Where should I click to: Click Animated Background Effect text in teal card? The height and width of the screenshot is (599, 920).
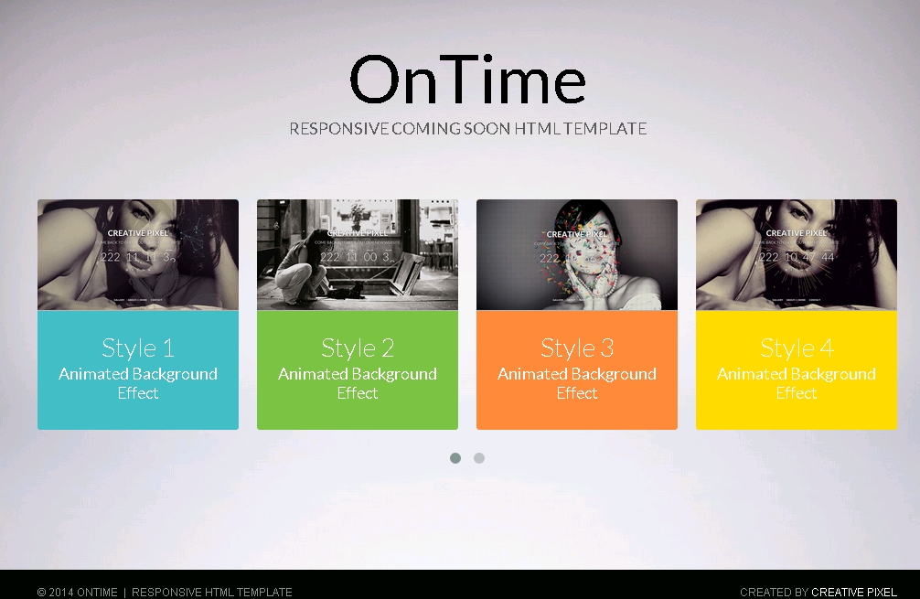point(138,383)
